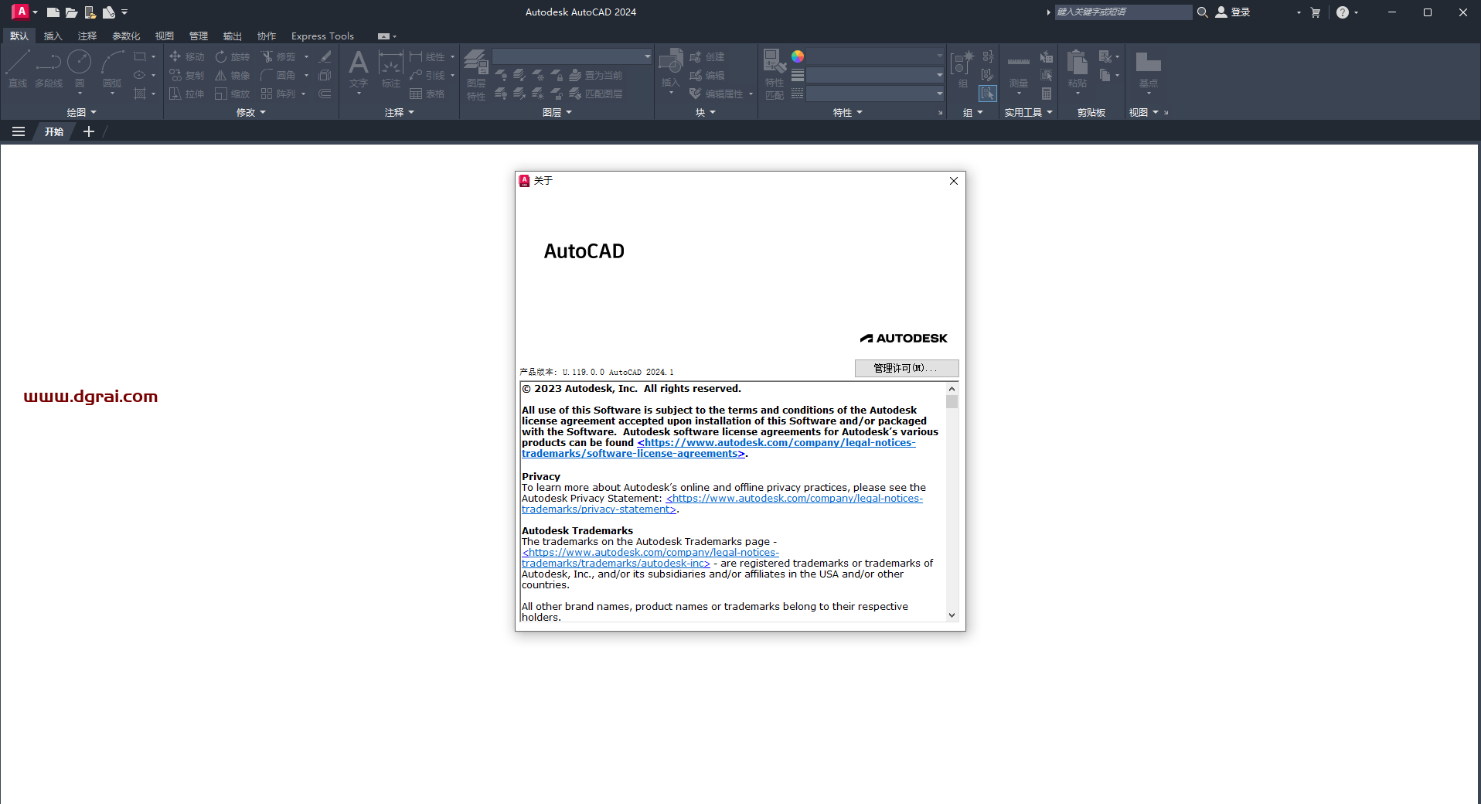
Task: Open the Autodesk App Store cart icon
Action: (x=1316, y=12)
